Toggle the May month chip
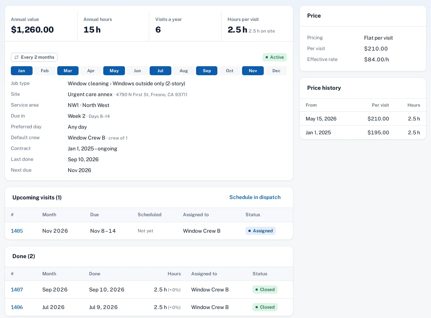The height and width of the screenshot is (318, 431). 114,71
